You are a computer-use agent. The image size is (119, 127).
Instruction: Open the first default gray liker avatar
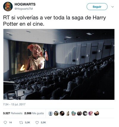(x=51, y=113)
